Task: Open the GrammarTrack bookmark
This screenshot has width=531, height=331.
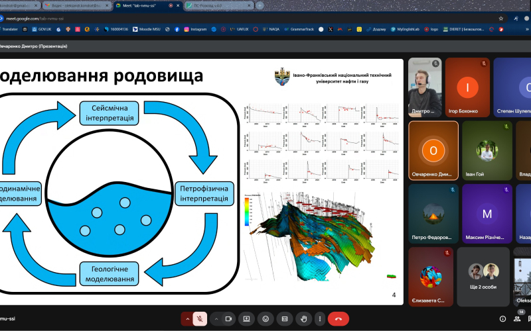Action: (299, 29)
